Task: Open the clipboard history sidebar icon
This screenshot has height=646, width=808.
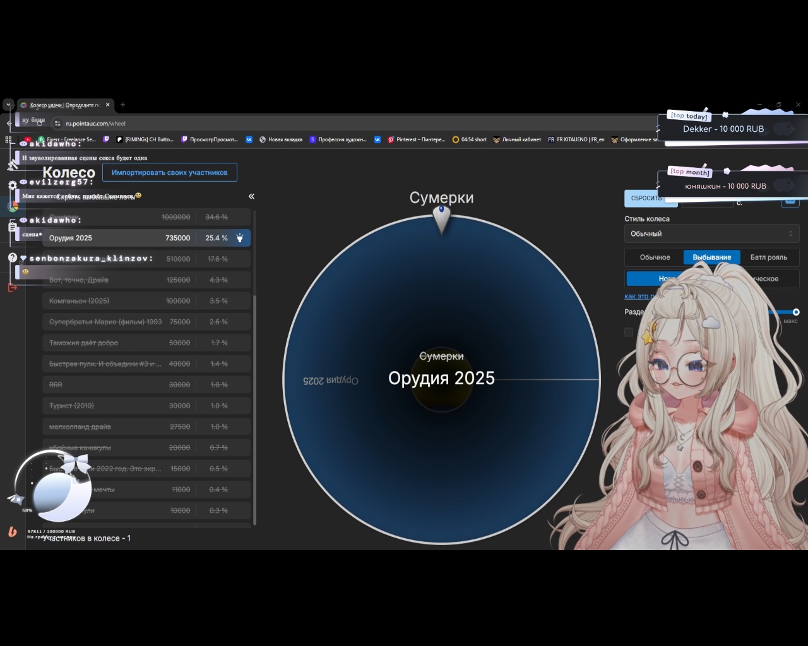Action: 13,227
